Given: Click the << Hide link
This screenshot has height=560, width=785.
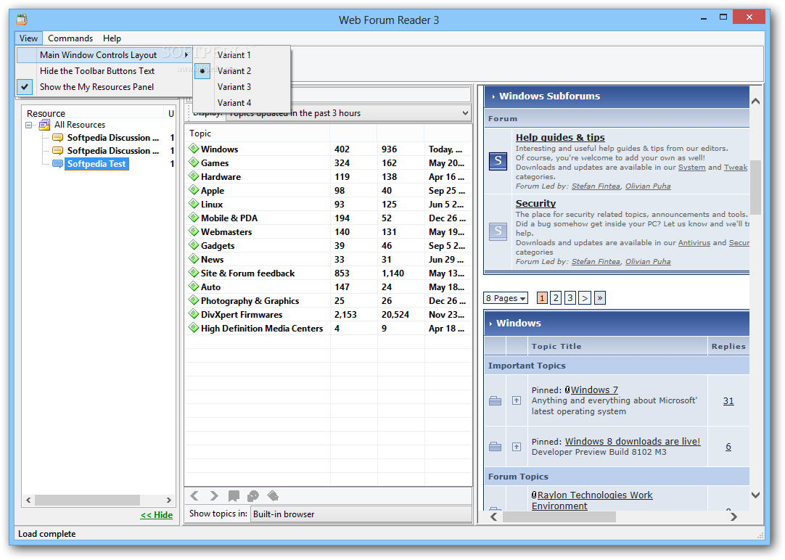Looking at the screenshot, I should (157, 515).
